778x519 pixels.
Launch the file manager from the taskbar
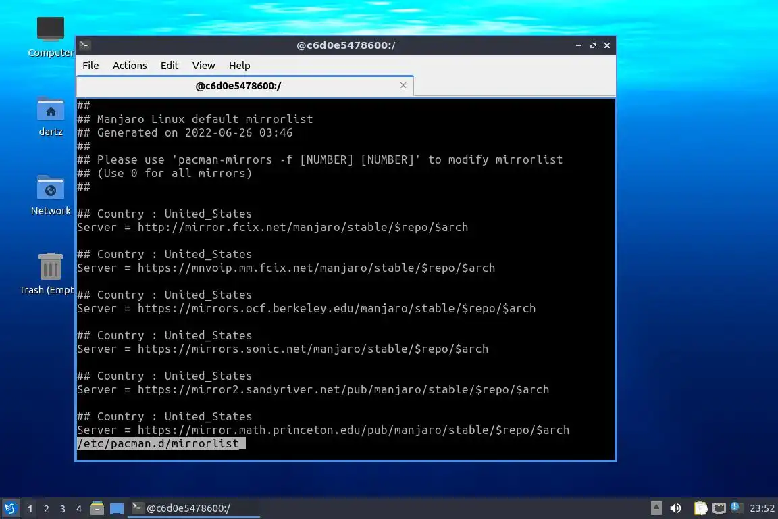pyautogui.click(x=97, y=508)
